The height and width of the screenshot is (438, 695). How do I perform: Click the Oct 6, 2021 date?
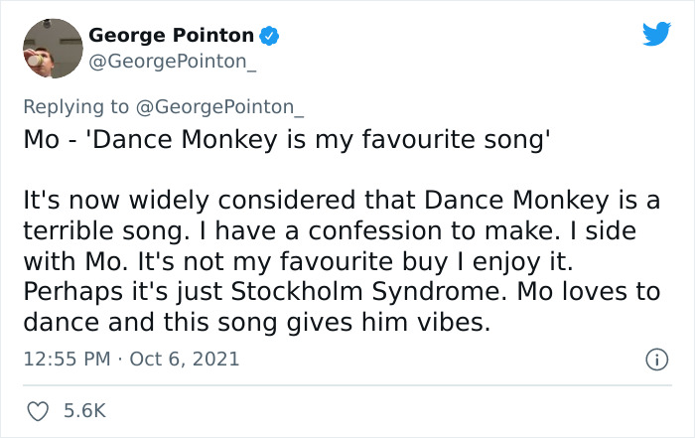(x=186, y=358)
